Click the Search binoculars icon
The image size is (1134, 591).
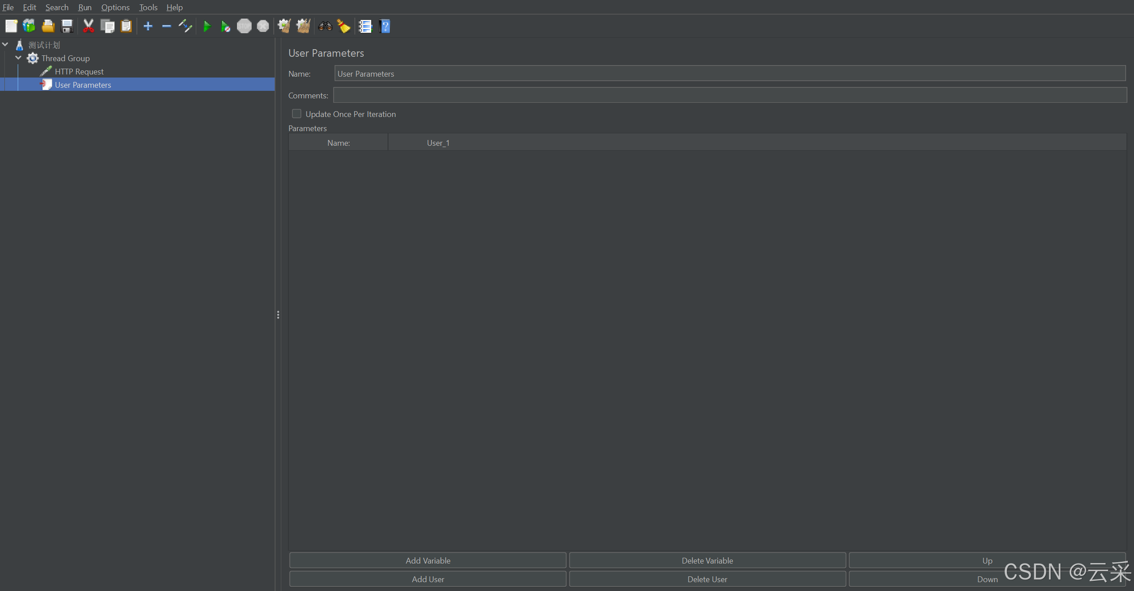(325, 26)
